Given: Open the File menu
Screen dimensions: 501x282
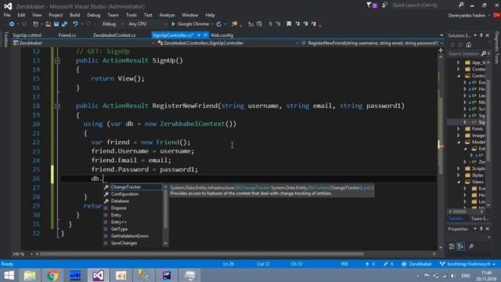Looking at the screenshot, I should (7, 15).
